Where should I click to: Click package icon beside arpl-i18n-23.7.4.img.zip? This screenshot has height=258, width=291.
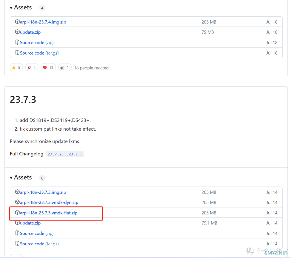click(x=17, y=22)
